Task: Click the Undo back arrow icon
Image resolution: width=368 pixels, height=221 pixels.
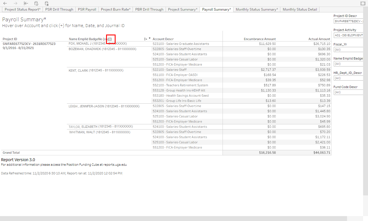Action: pos(5,3)
